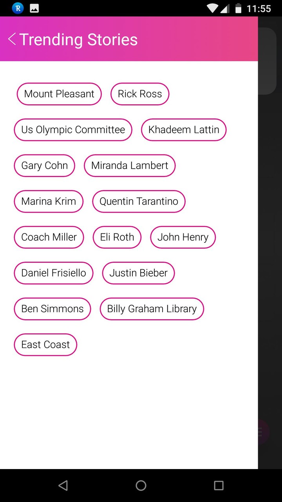Open the John Henry topic
Image resolution: width=282 pixels, height=502 pixels.
click(x=183, y=237)
